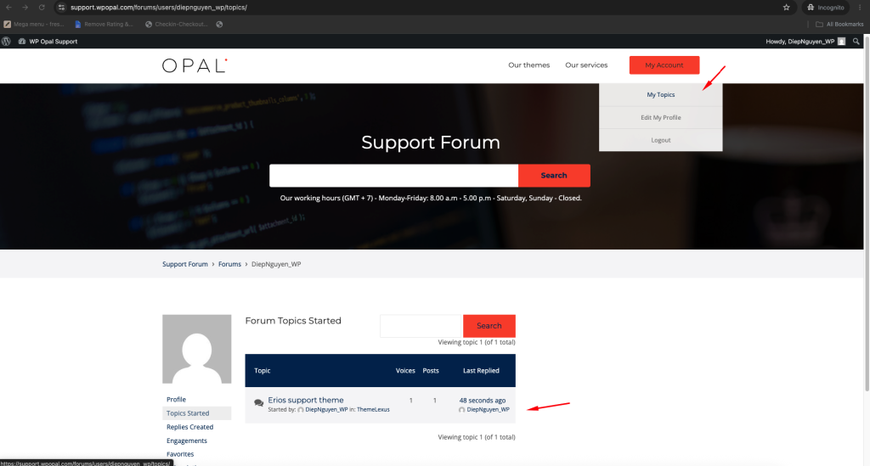870x466 pixels.
Task: Go to Support Forum breadcrumb
Action: coord(184,264)
